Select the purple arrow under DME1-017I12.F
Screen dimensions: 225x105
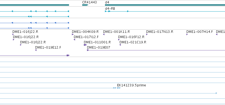click(x=74, y=40)
